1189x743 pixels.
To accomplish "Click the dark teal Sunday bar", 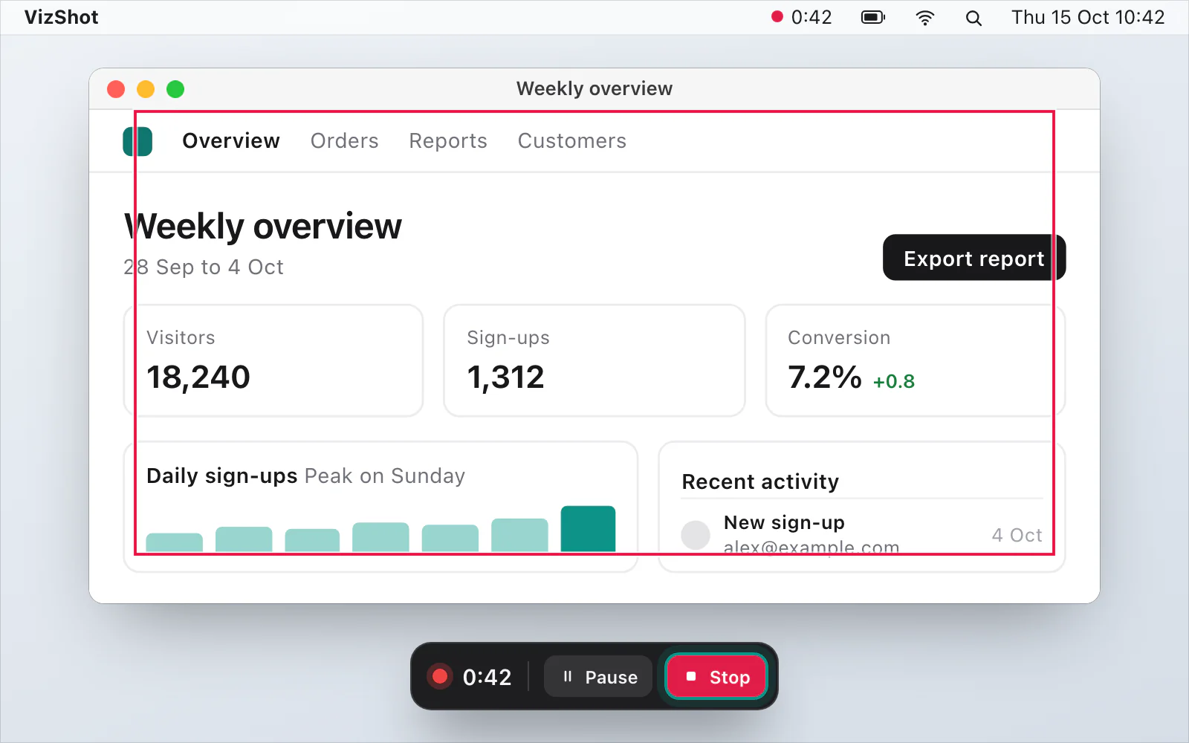I will (588, 529).
